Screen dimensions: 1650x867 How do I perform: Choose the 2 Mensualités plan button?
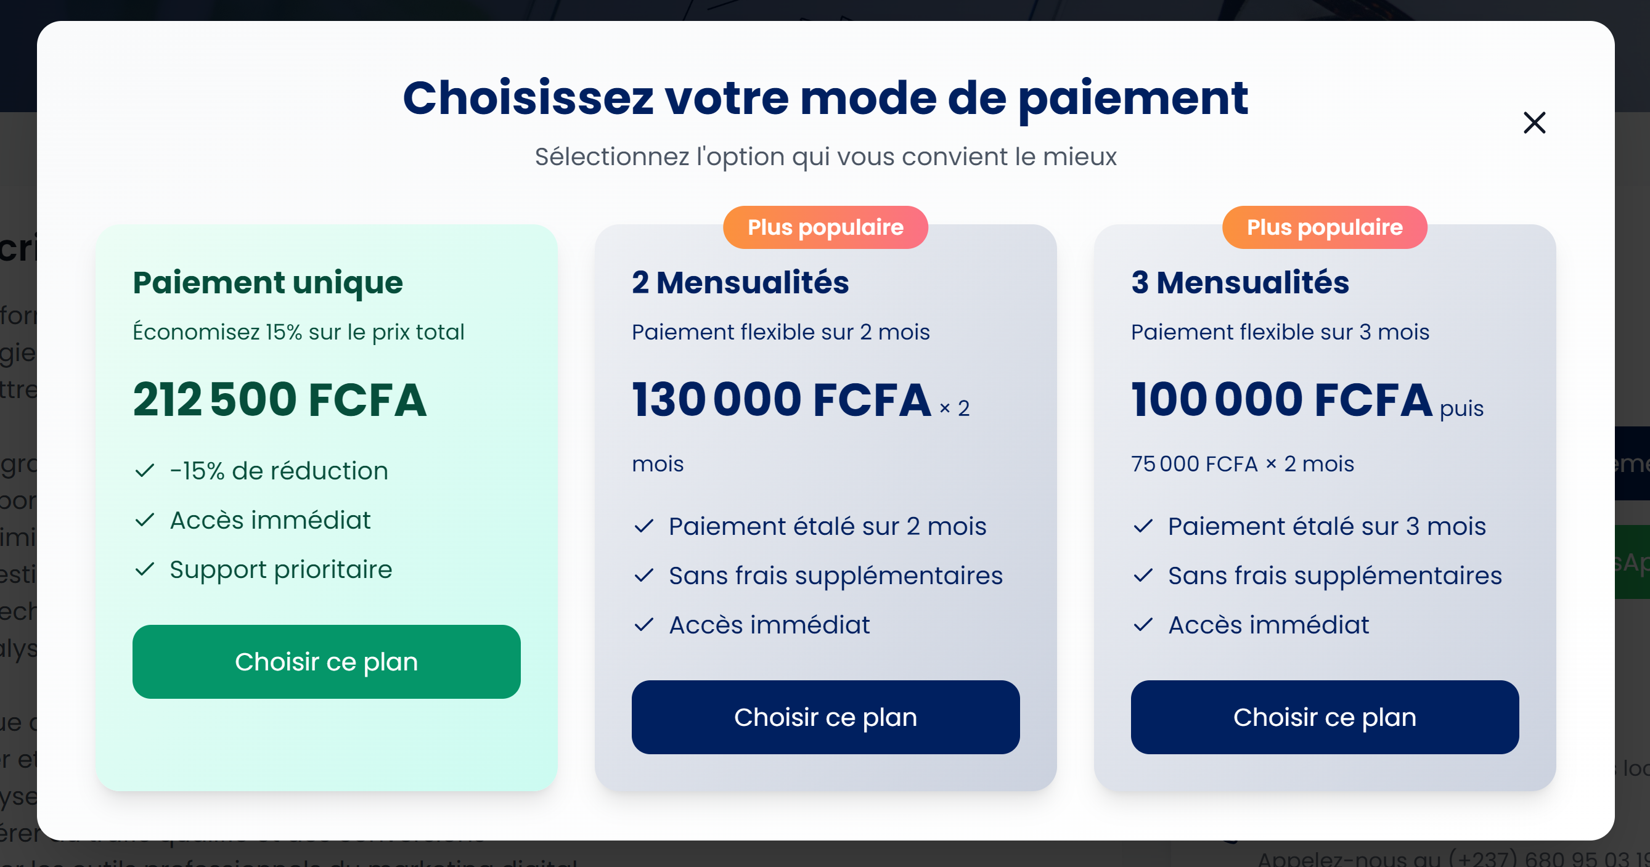(x=825, y=717)
